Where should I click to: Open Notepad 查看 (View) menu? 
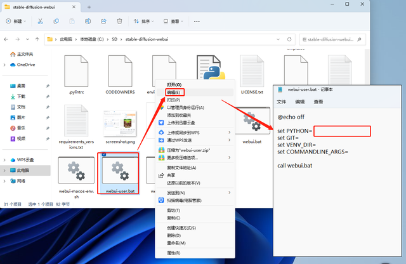click(318, 102)
